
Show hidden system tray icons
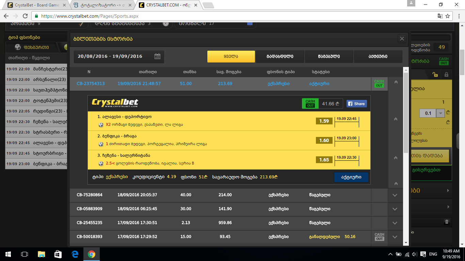(x=390, y=254)
